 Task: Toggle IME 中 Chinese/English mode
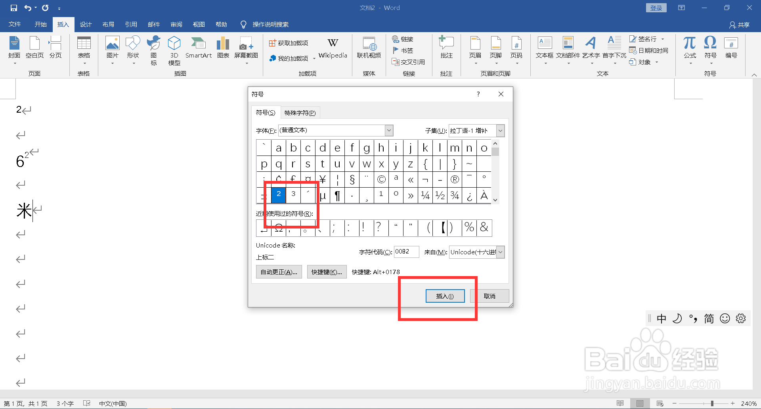661,319
